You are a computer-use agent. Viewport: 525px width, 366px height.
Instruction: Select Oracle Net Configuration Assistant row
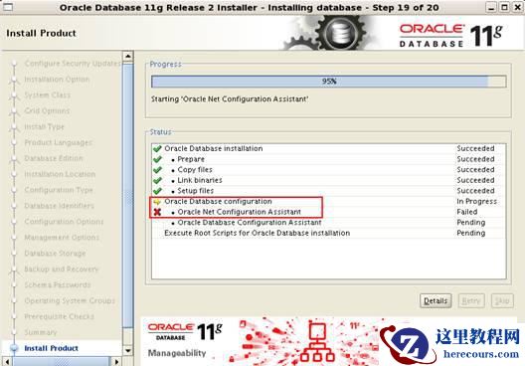coord(329,212)
